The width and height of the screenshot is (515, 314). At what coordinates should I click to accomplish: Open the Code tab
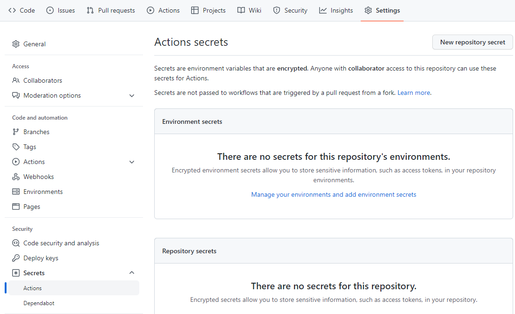click(21, 10)
